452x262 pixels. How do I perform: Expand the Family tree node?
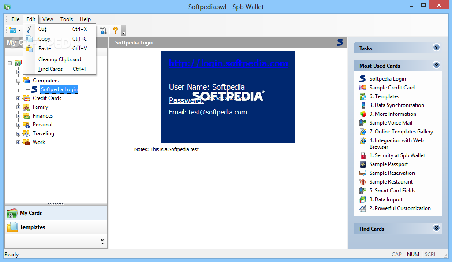coord(18,107)
